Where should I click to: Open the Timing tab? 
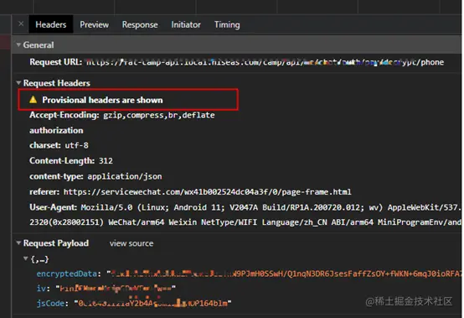click(x=227, y=24)
